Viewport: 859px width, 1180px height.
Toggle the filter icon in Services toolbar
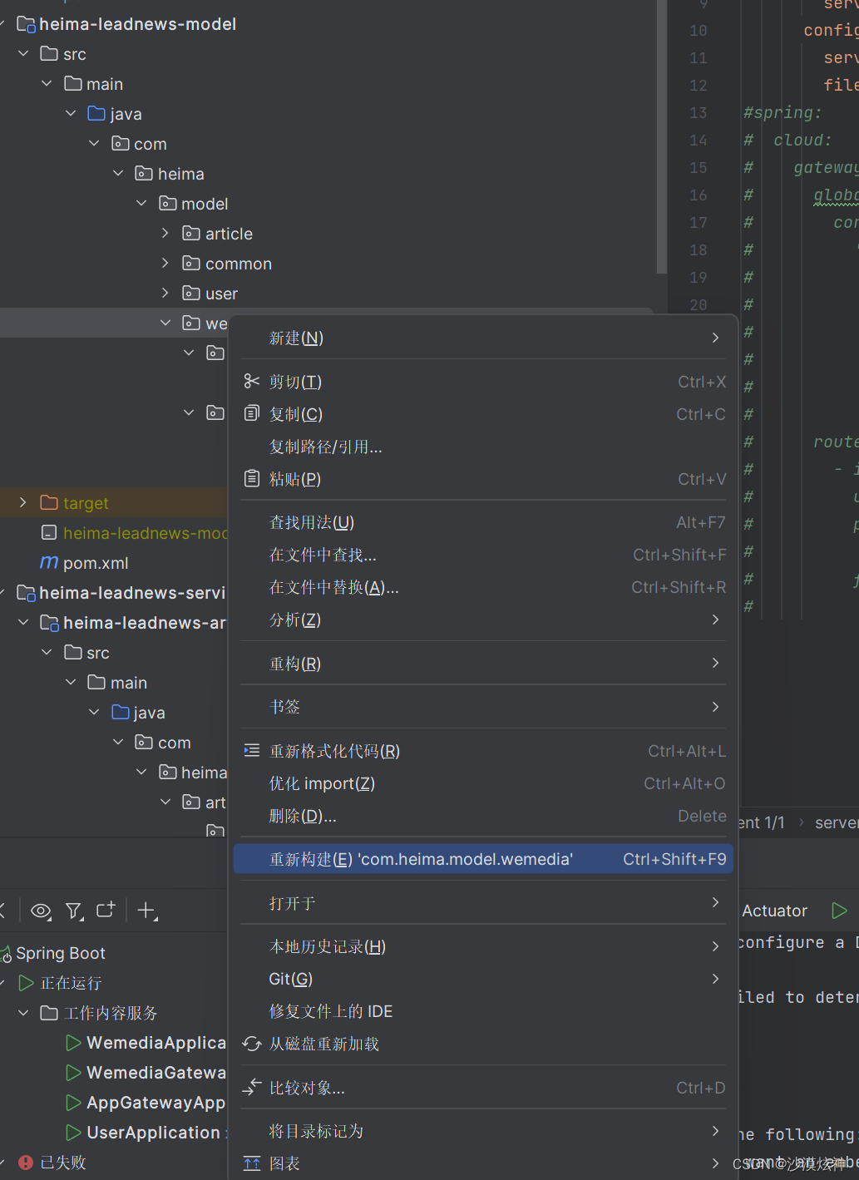click(x=73, y=911)
